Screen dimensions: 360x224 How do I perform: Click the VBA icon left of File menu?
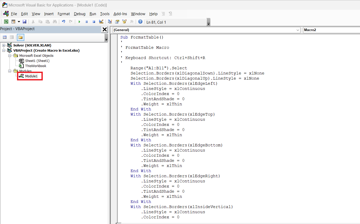[x=6, y=14]
